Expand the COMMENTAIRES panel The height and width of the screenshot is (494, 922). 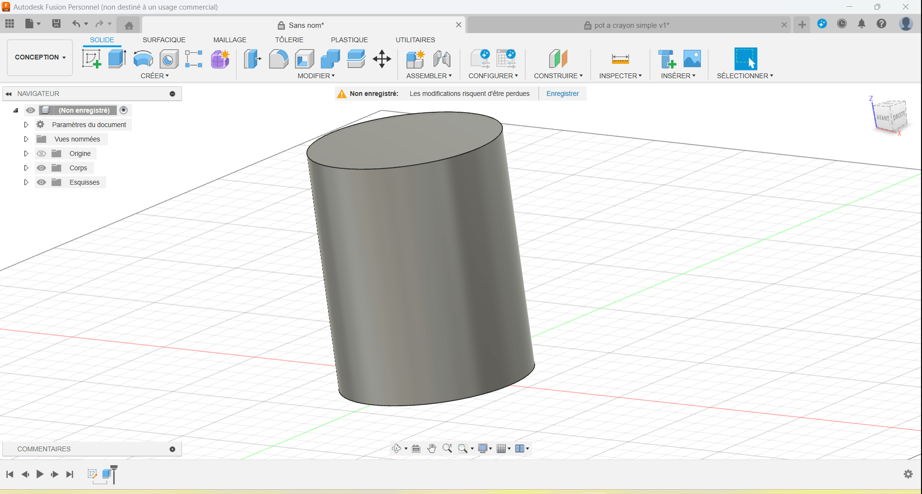pos(172,449)
